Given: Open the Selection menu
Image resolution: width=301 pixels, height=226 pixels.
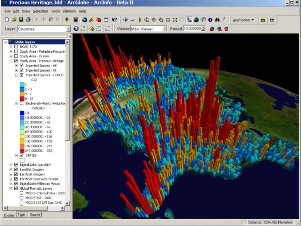Looking at the screenshot, I should pyautogui.click(x=41, y=11).
